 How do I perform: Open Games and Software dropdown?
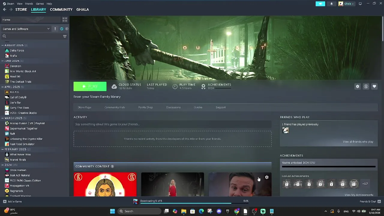(26, 29)
